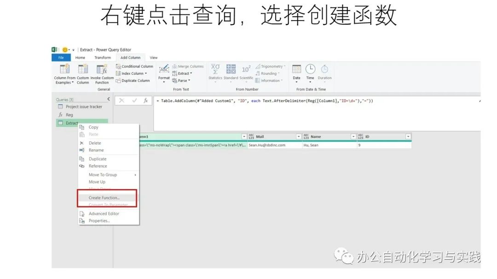Screen dimensions: 497x279
Task: Open the Format text dropdown
Action: tap(164, 73)
